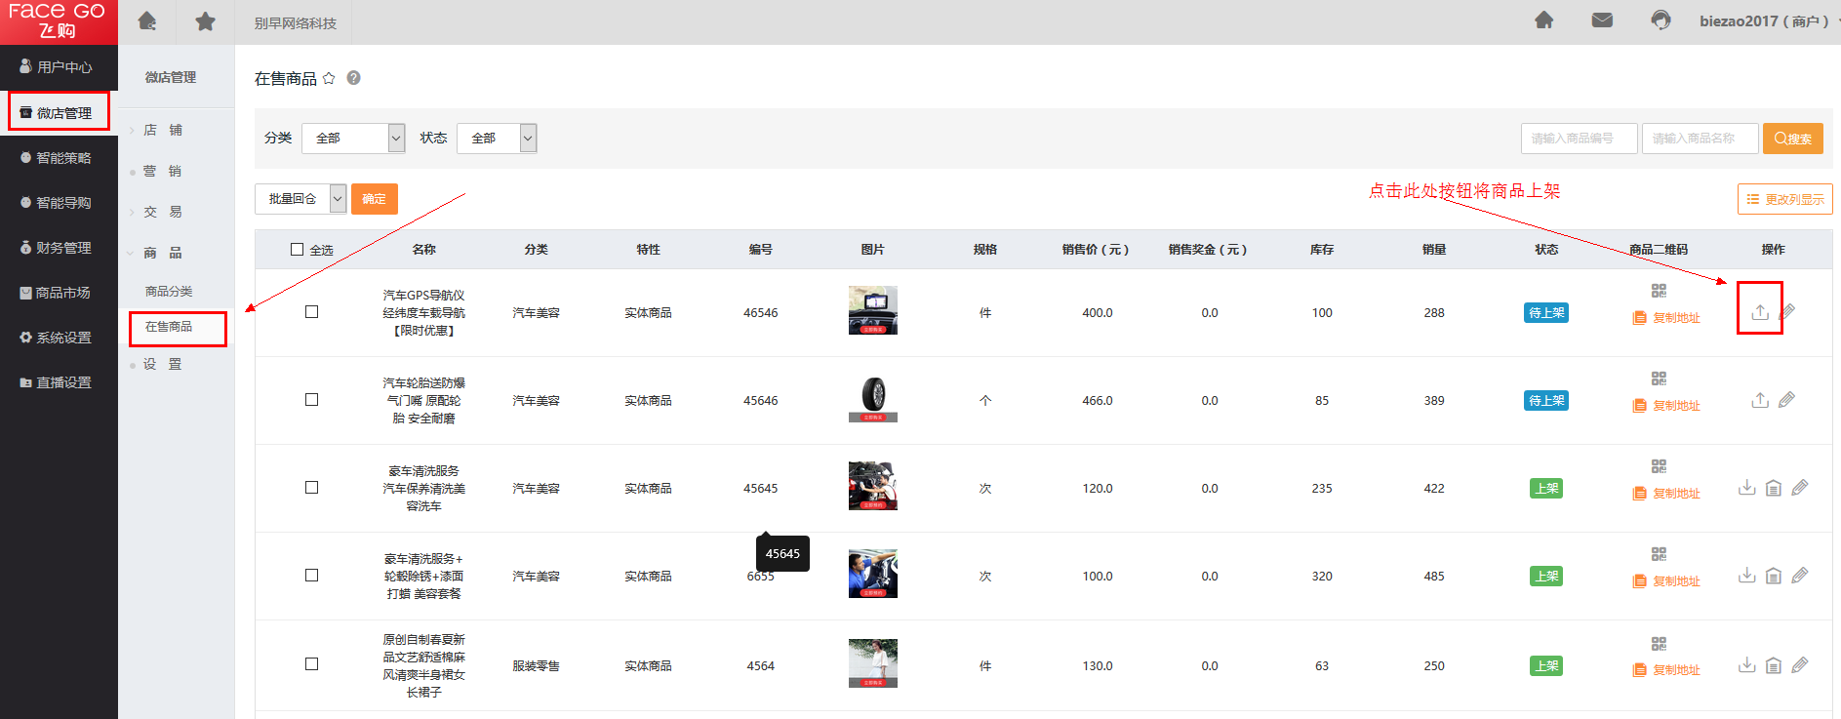This screenshot has width=1841, height=719.
Task: Tick the checkbox for 汽车GPS导航仪 row
Action: (312, 312)
